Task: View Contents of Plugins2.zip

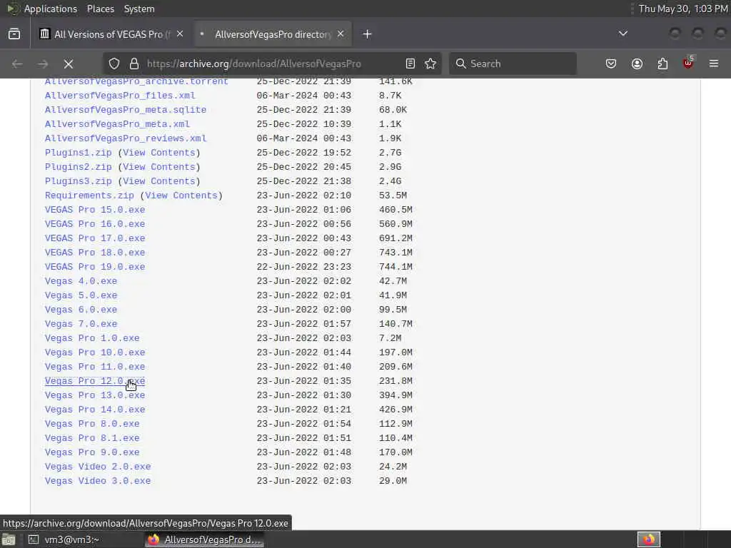Action: click(159, 167)
